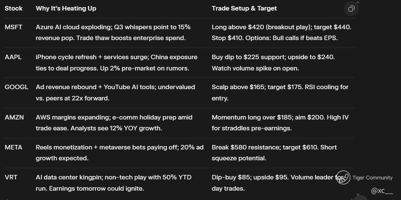Click the Break $580 resistance trade setup
The width and height of the screenshot is (401, 200).
(274, 153)
